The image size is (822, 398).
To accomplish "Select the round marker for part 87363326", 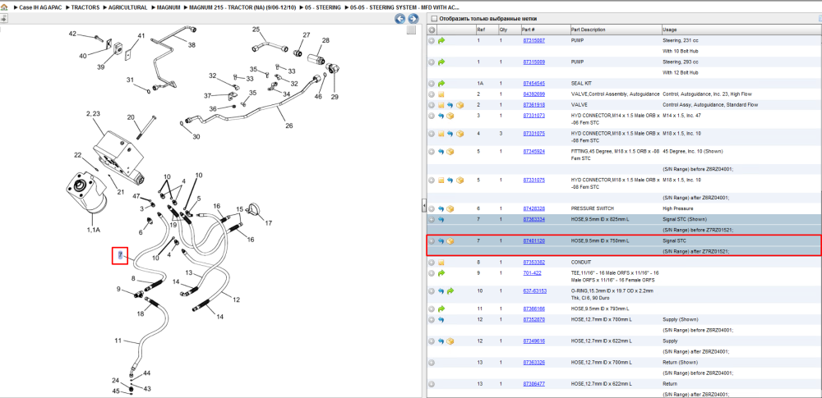I will pyautogui.click(x=432, y=363).
